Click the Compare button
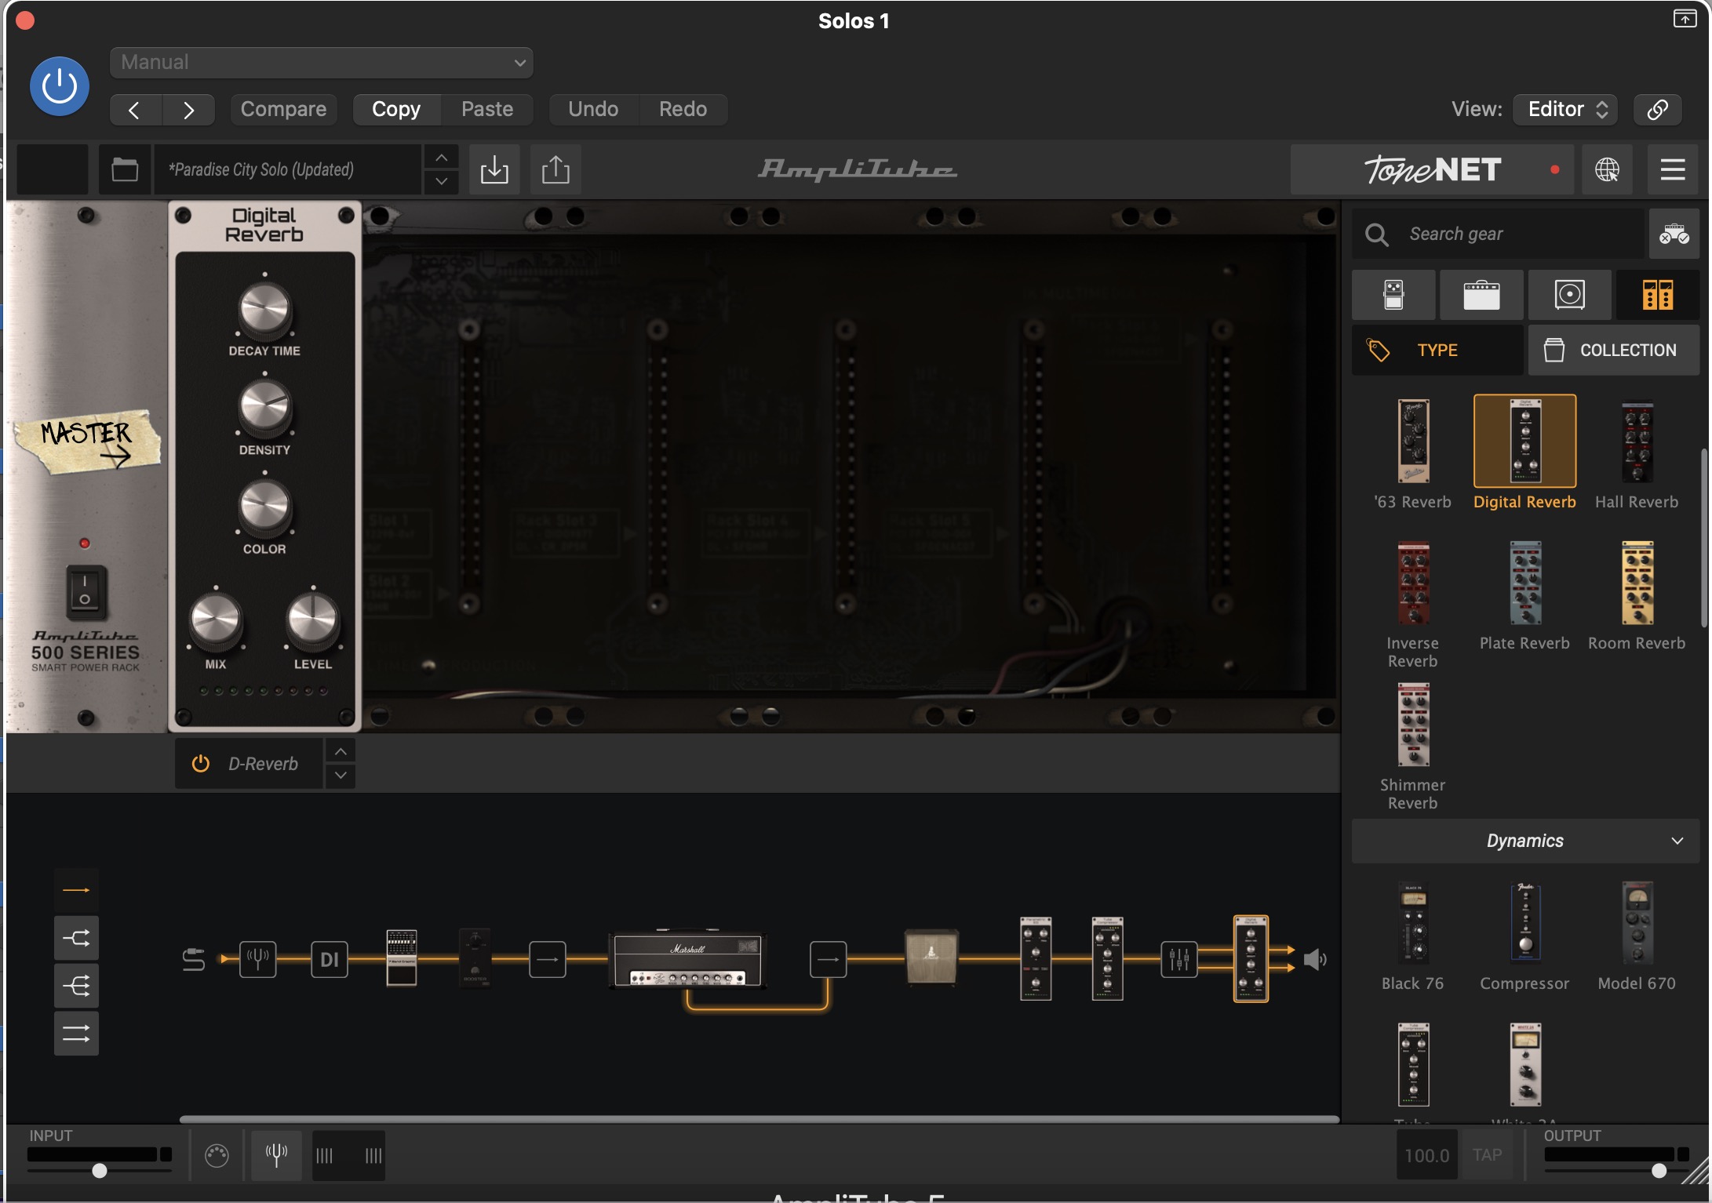The width and height of the screenshot is (1712, 1203). tap(283, 109)
